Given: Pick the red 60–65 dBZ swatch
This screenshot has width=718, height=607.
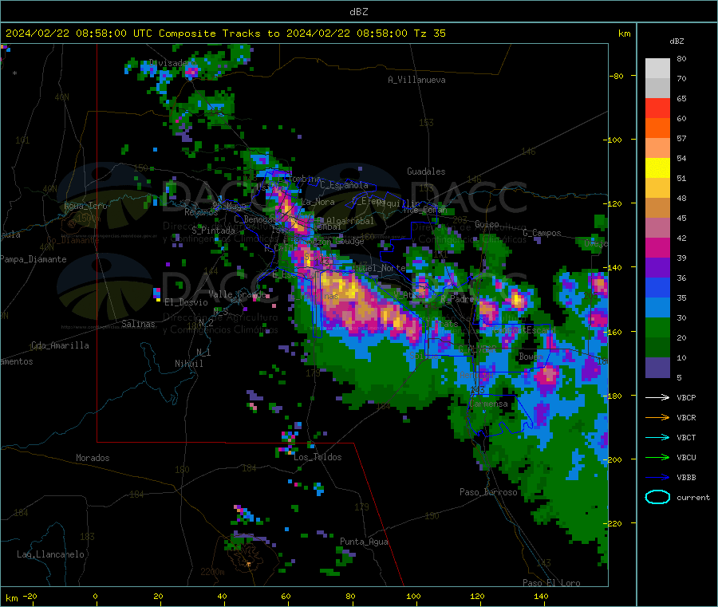Looking at the screenshot, I should pos(657,108).
